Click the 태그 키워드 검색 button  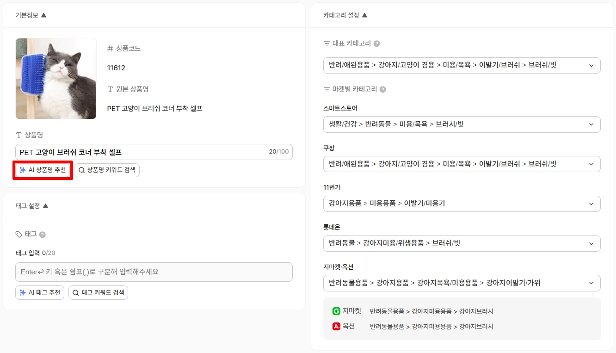[99, 292]
